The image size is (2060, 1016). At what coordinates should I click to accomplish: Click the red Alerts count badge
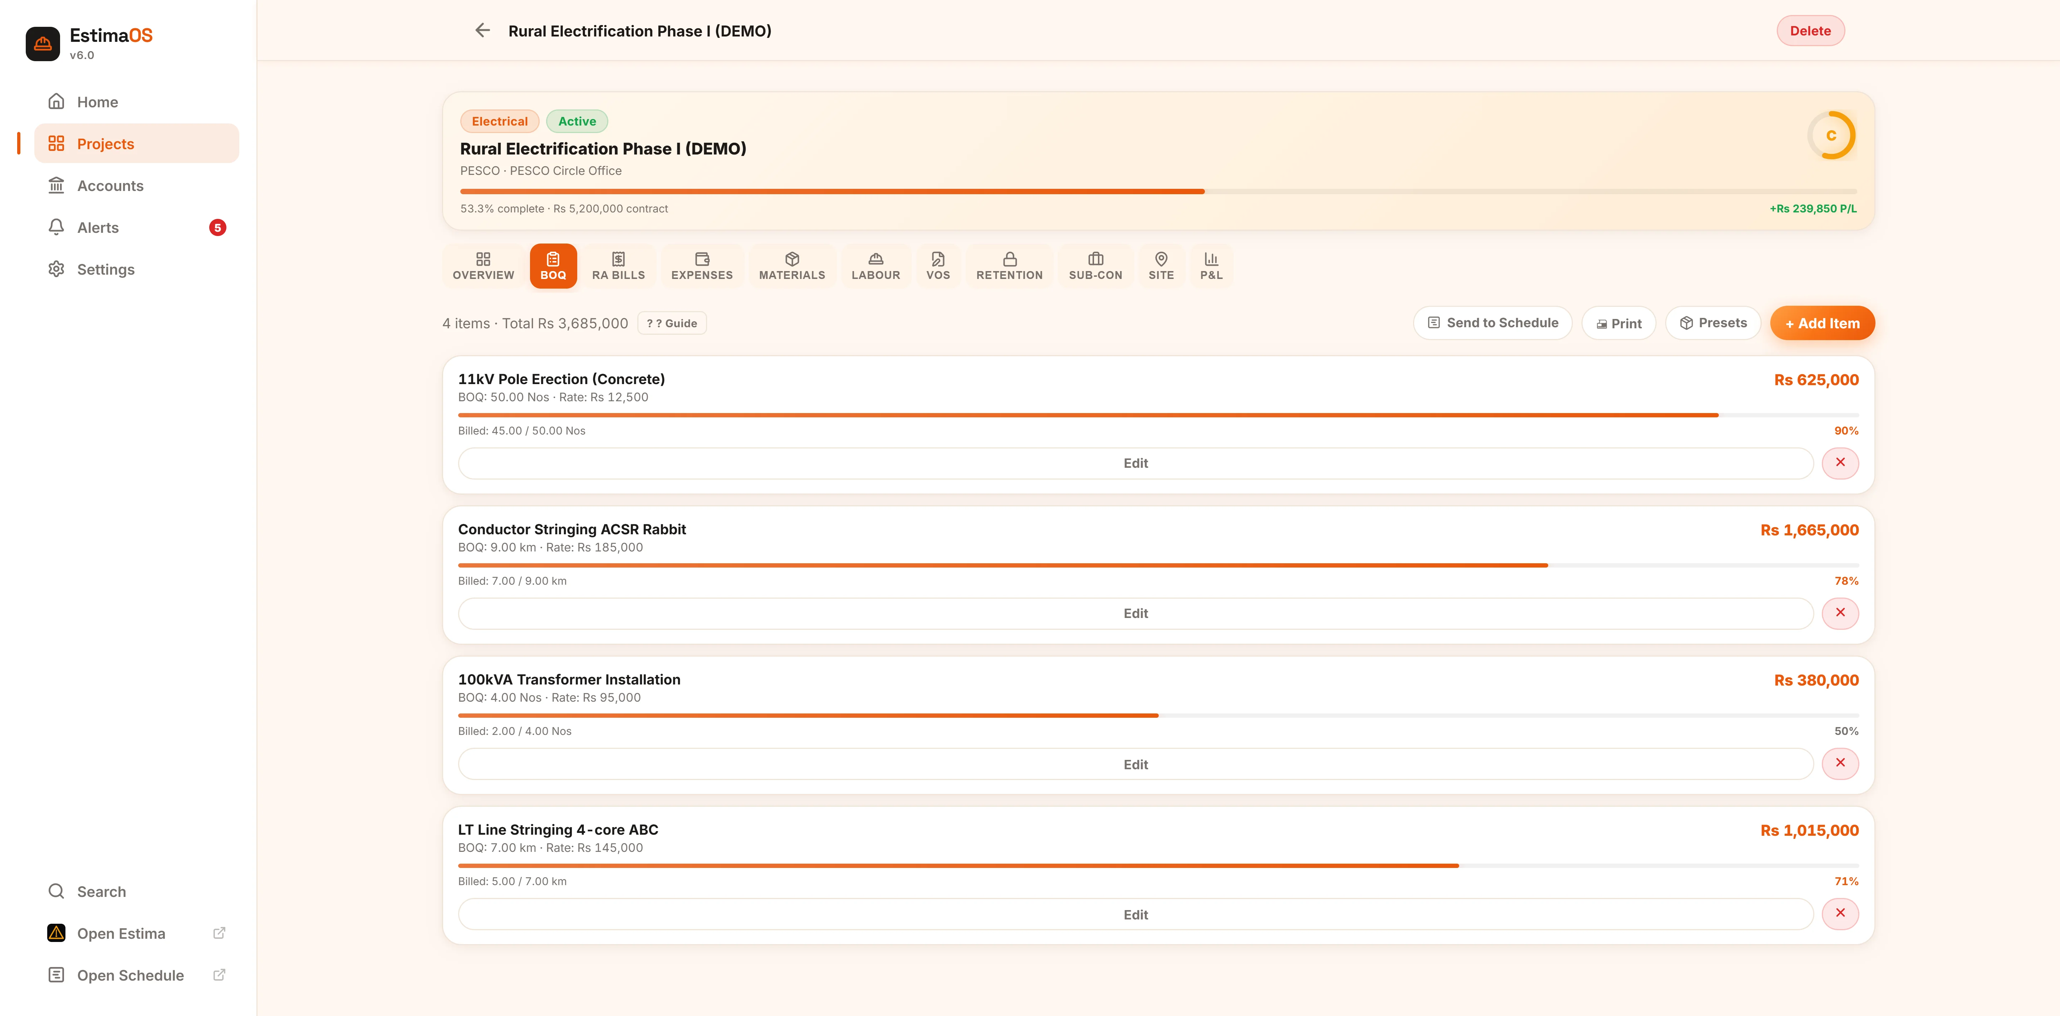(x=217, y=228)
